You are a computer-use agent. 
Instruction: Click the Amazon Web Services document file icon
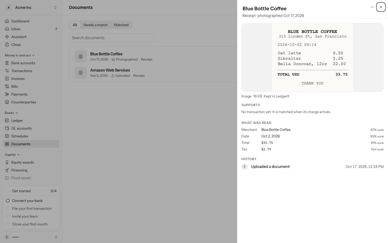[81, 73]
